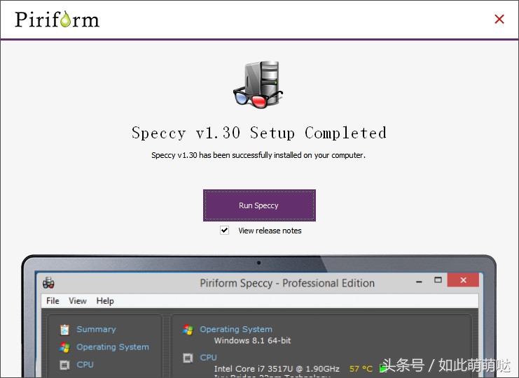Click the Speccy title bar app icon
The image size is (519, 378).
tap(48, 282)
